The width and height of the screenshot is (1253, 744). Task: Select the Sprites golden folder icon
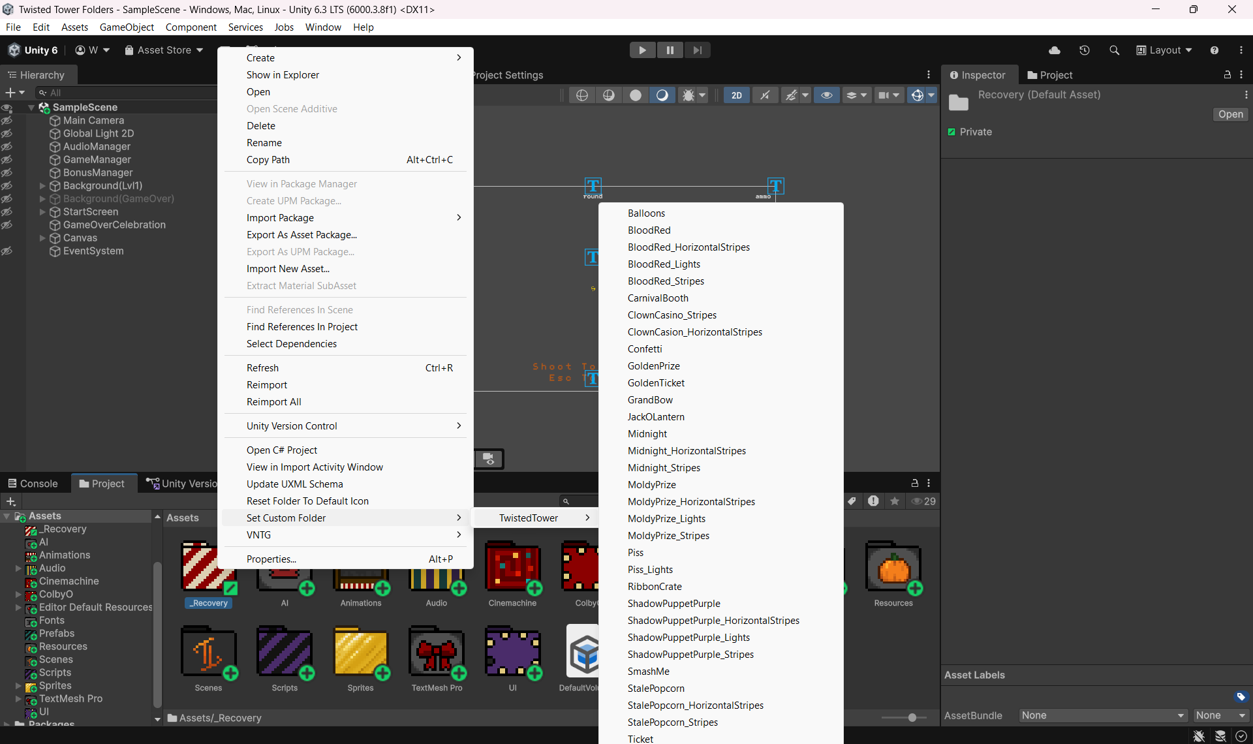[x=361, y=651]
